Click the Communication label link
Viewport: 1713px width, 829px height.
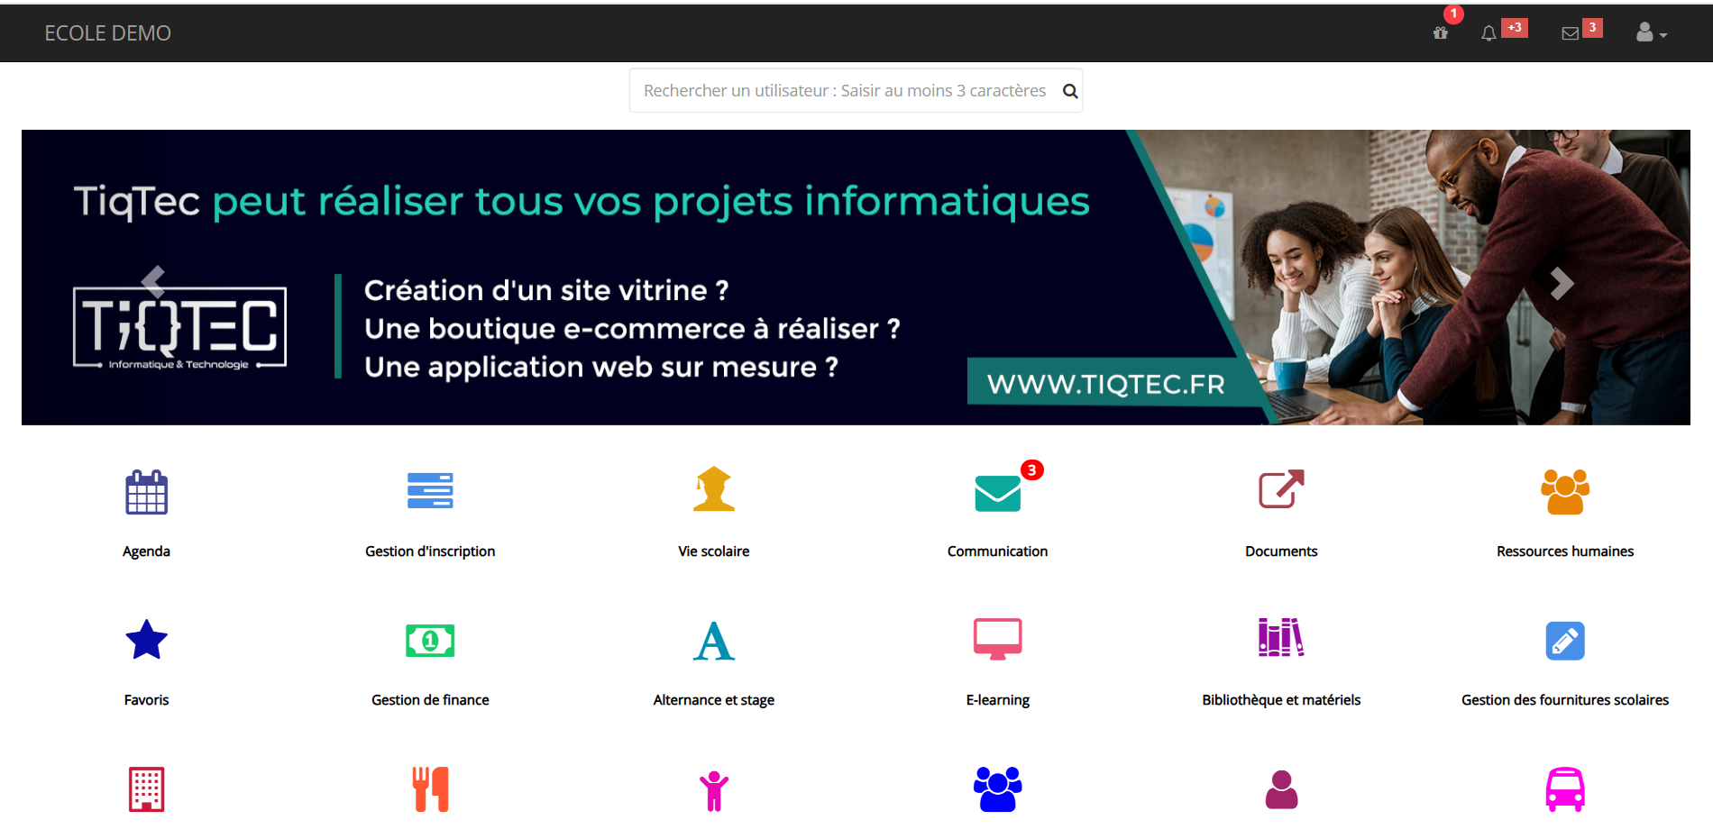[x=997, y=551]
